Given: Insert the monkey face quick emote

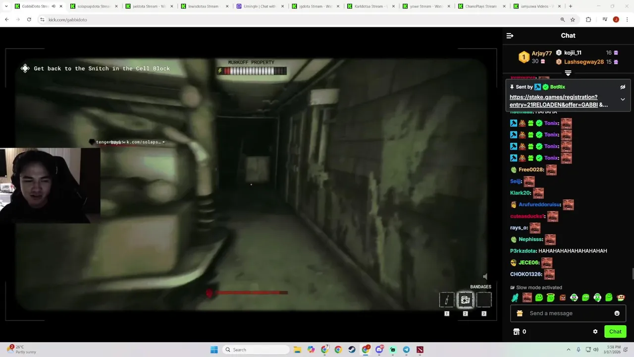Looking at the screenshot, I should [621, 297].
